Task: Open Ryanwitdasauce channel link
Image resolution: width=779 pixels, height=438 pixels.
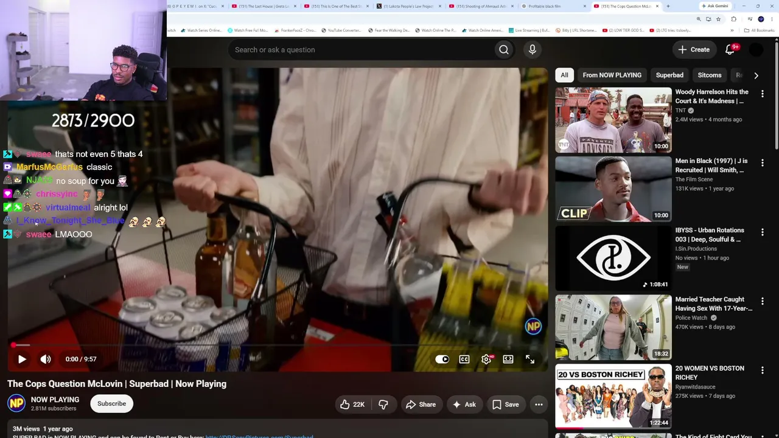Action: coord(695,387)
